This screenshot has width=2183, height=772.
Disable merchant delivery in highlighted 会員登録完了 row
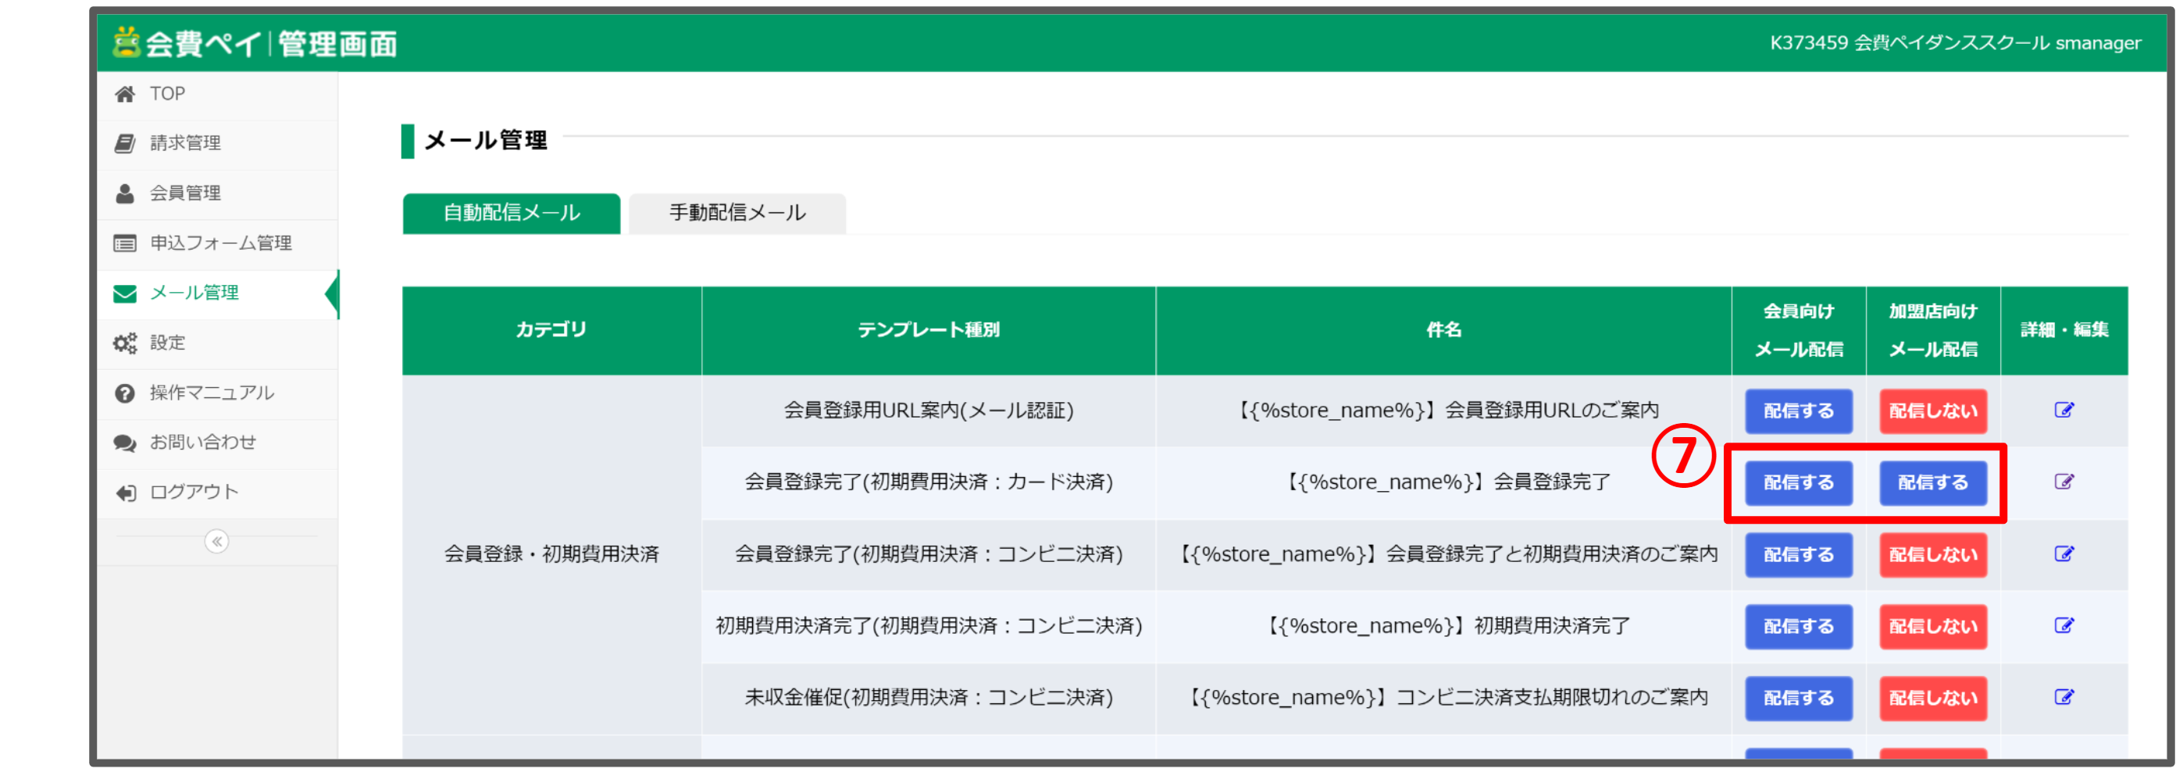point(1935,482)
